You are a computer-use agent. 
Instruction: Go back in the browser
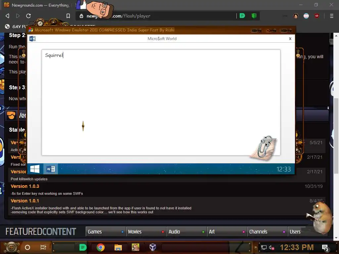pyautogui.click(x=7, y=16)
